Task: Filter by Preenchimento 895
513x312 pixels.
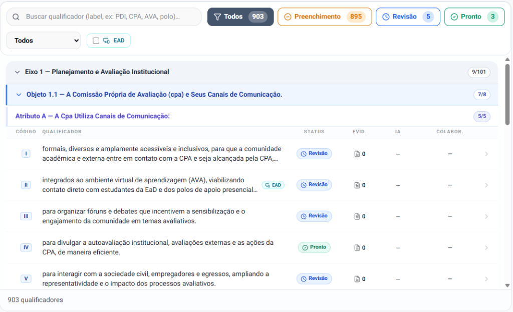Action: point(325,17)
